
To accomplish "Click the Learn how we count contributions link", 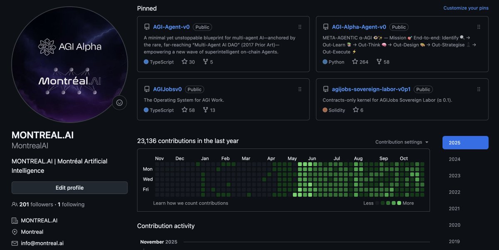I will point(190,203).
